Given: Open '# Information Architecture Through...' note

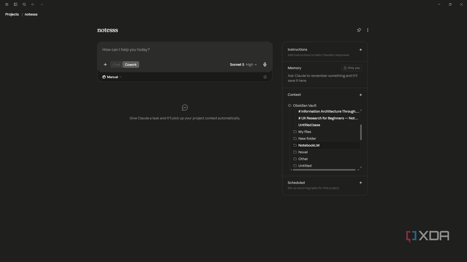Looking at the screenshot, I should (329, 112).
